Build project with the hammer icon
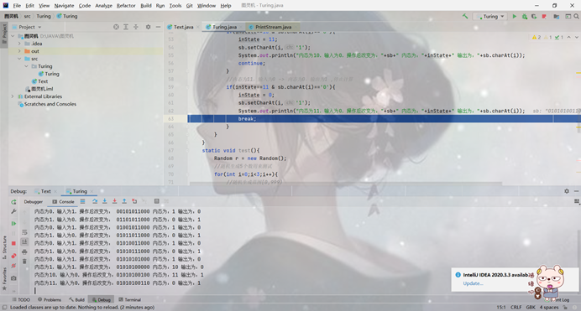This screenshot has height=311, width=581. pyautogui.click(x=465, y=16)
